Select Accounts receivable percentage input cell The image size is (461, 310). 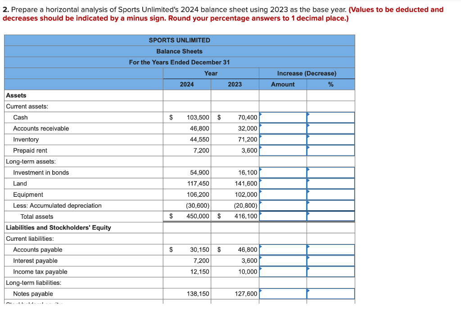click(331, 128)
